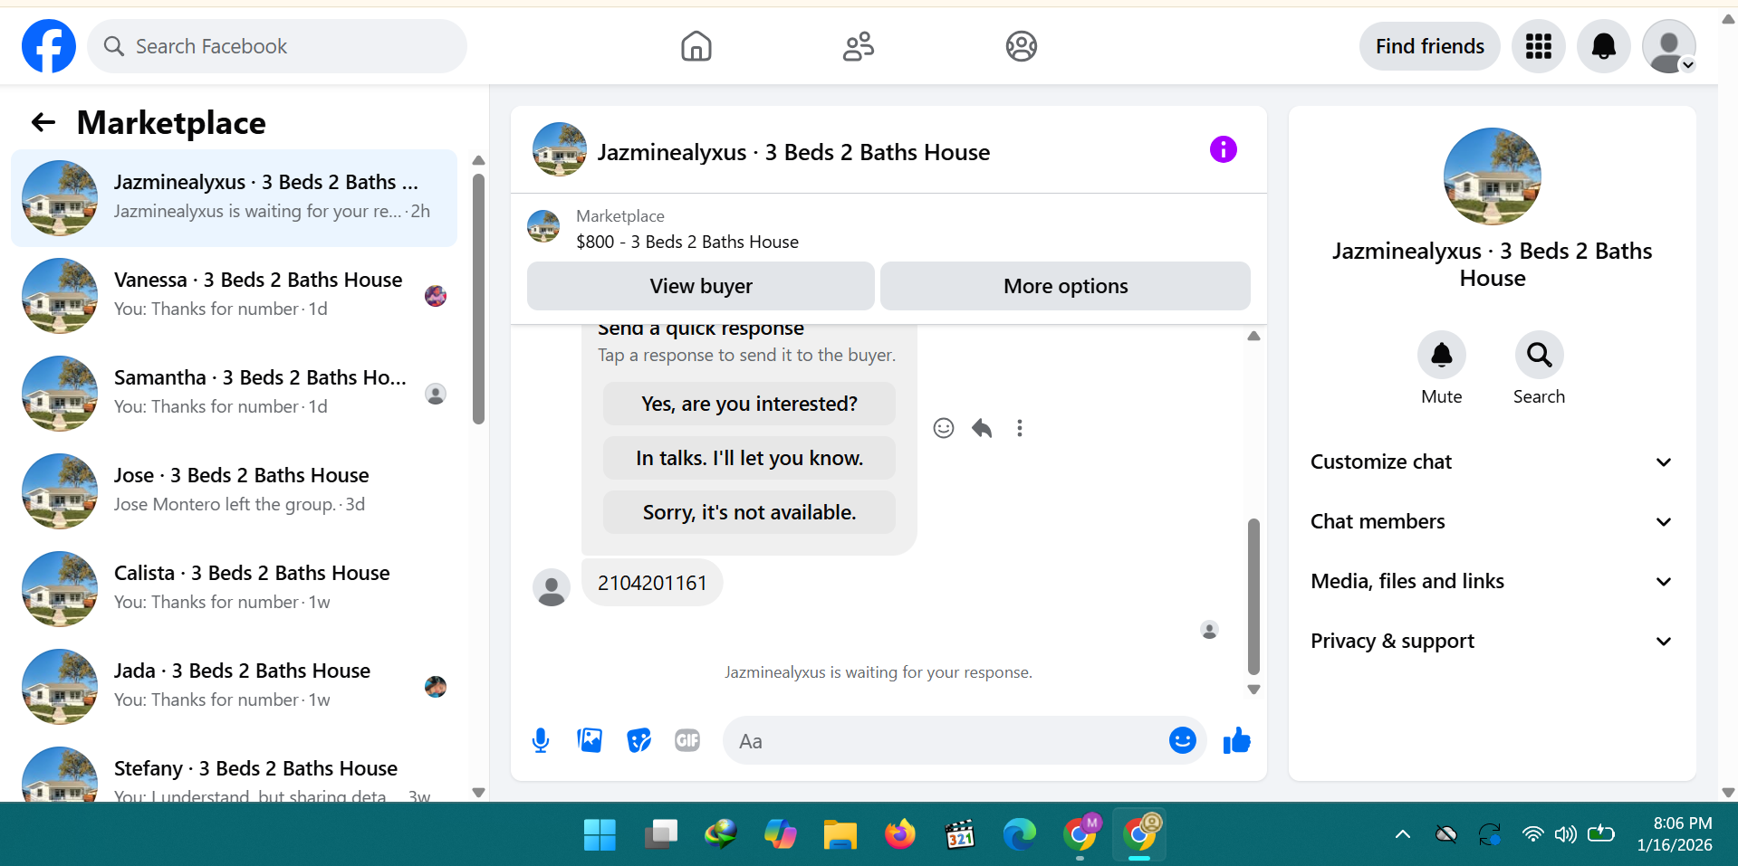Mute this conversation with bell icon
This screenshot has width=1738, height=866.
pos(1441,355)
